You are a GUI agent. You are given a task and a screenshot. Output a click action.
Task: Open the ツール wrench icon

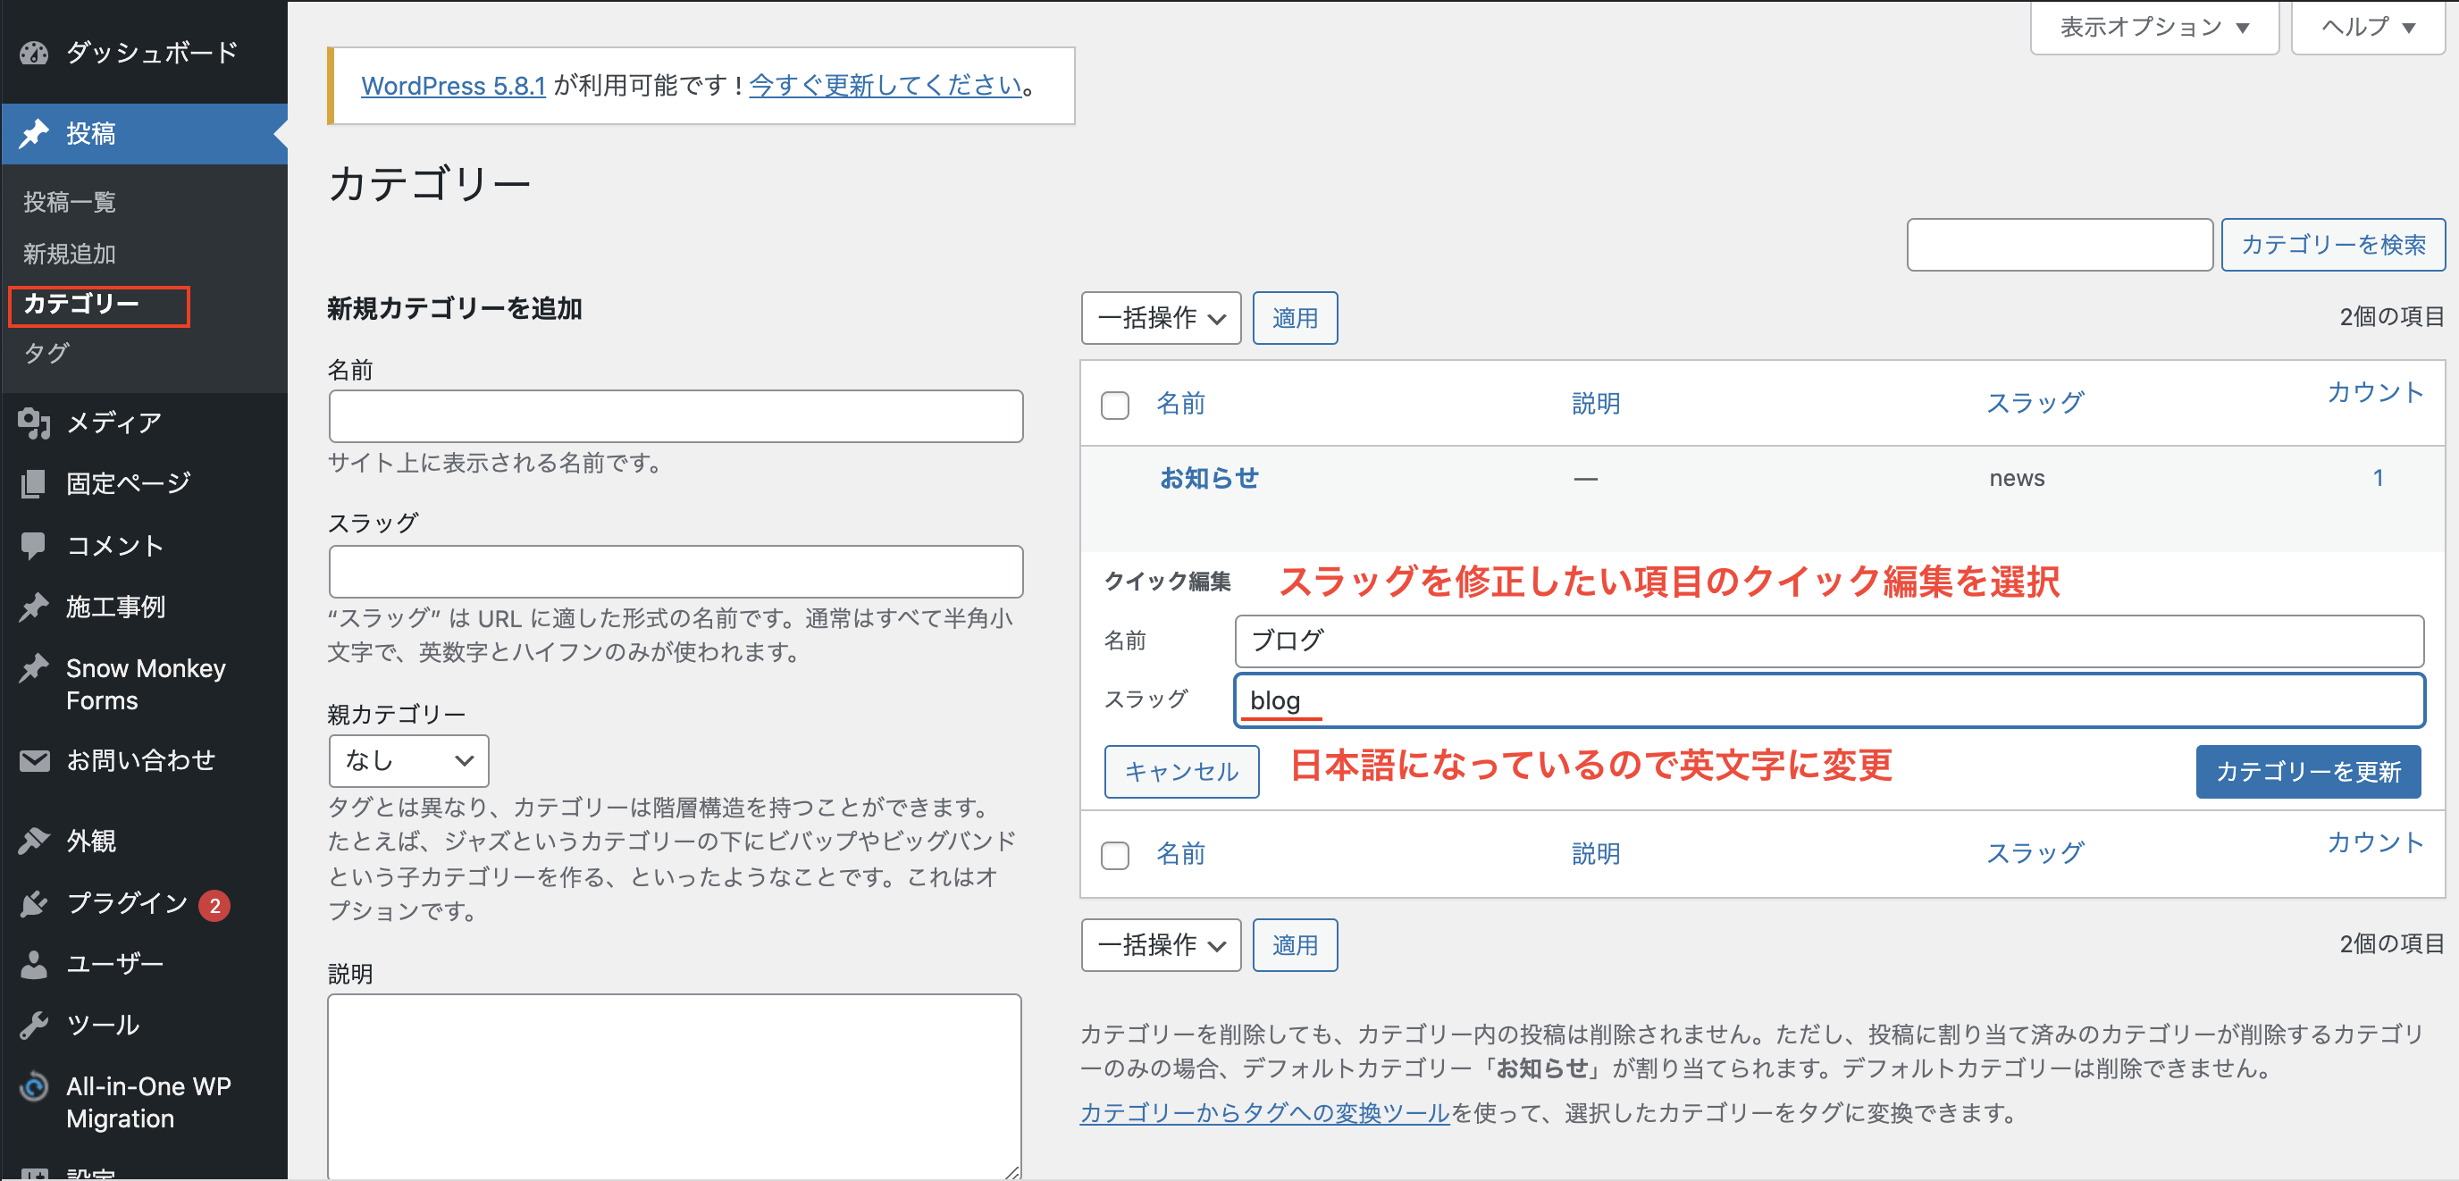[34, 1026]
